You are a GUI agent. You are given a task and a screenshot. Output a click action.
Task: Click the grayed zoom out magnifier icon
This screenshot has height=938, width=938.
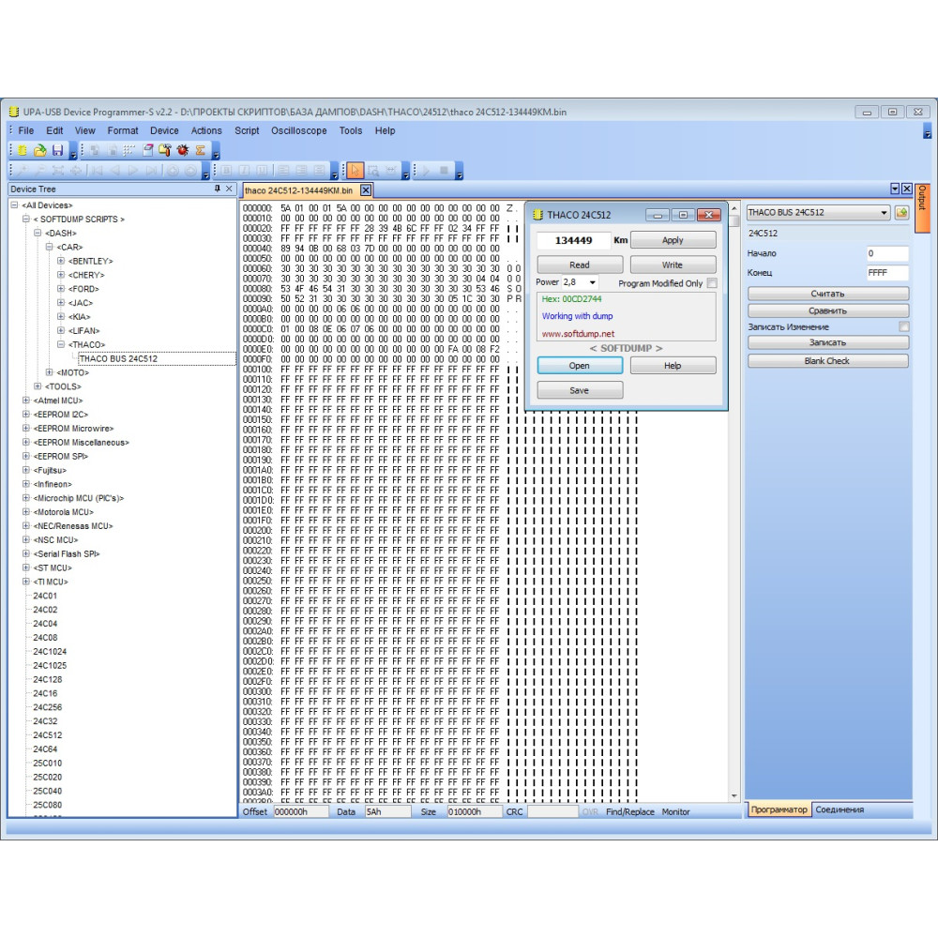(x=40, y=171)
